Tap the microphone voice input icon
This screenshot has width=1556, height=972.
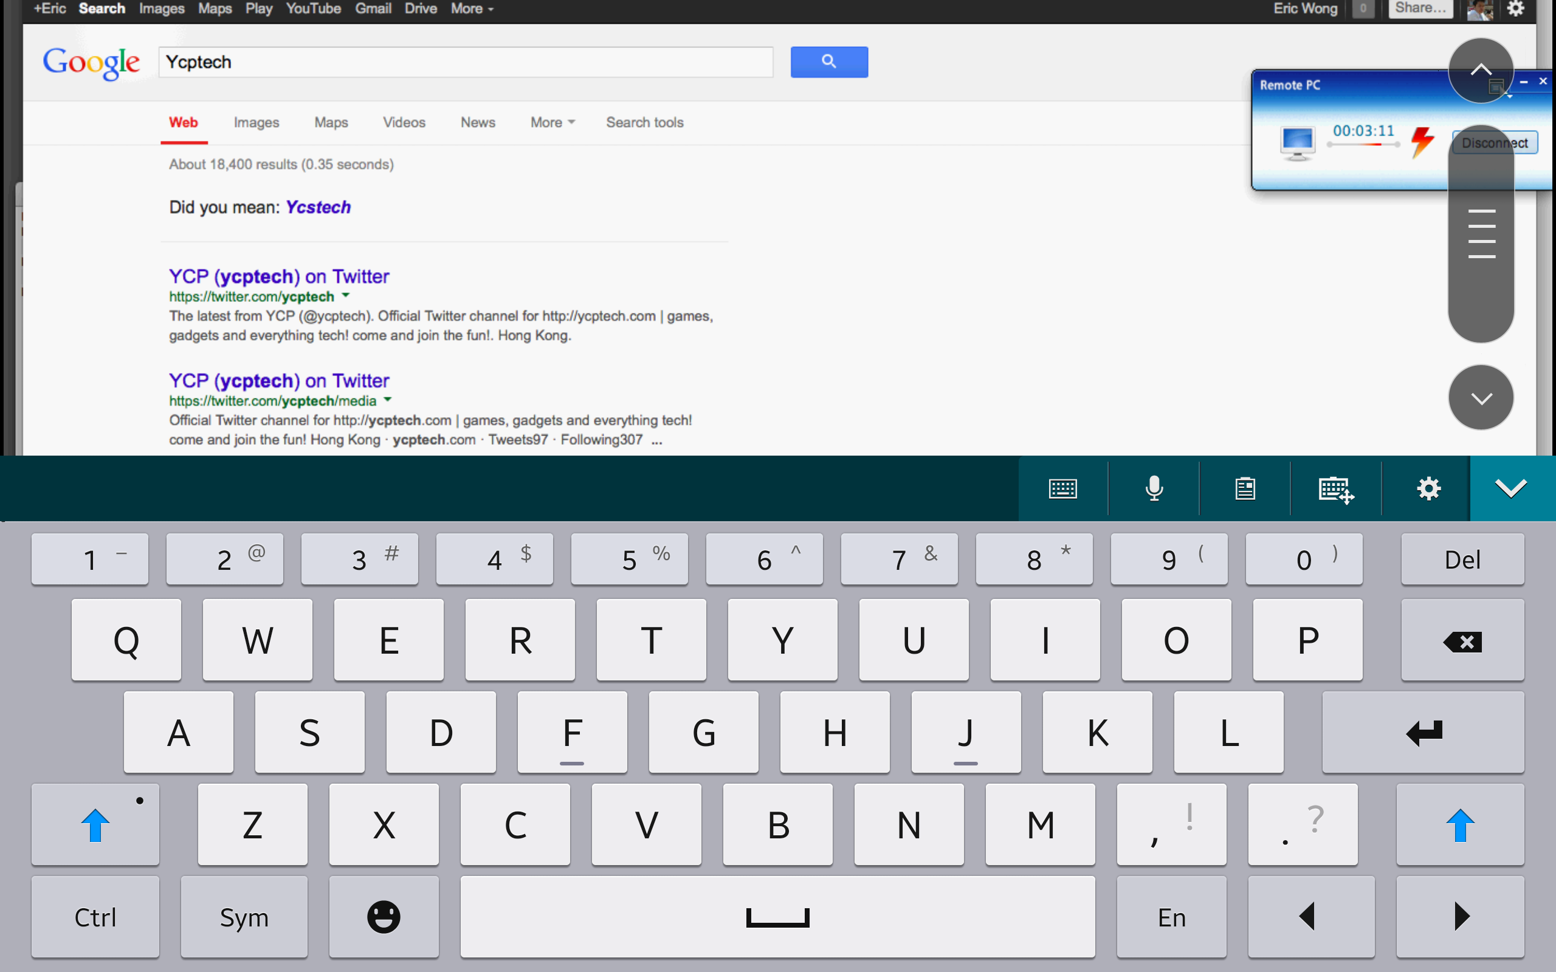coord(1154,488)
